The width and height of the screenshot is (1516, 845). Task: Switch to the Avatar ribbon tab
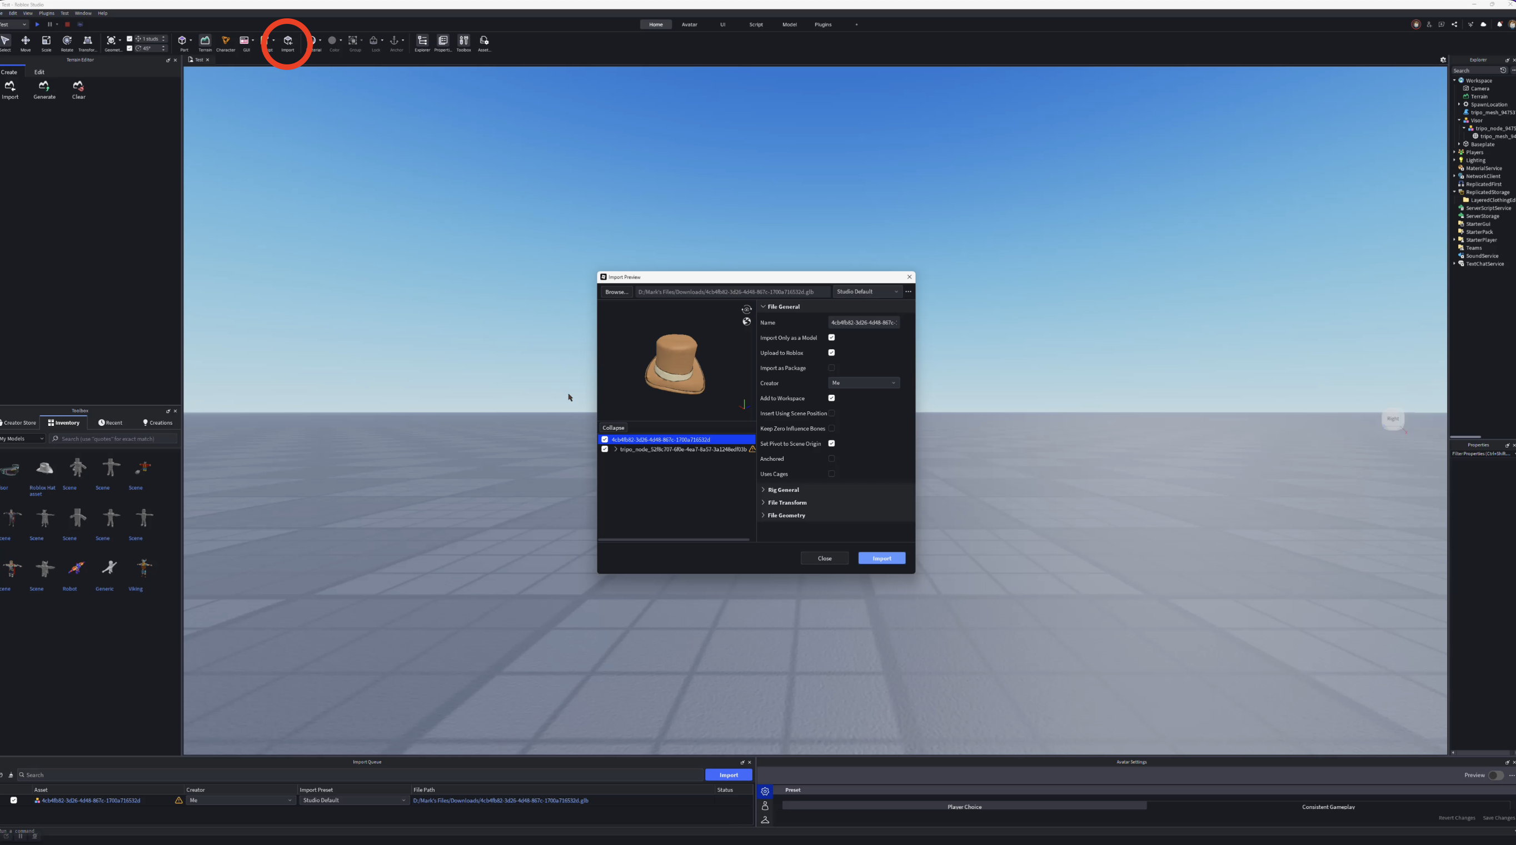[689, 24]
